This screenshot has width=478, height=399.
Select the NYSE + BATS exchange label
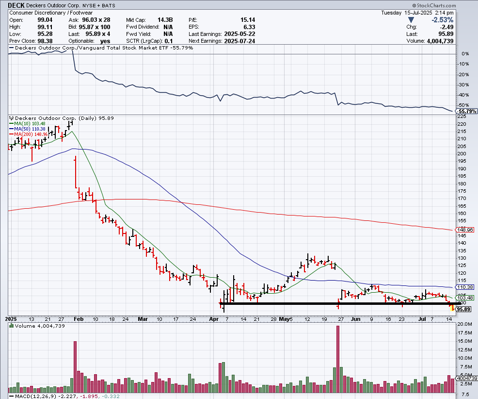click(x=99, y=5)
